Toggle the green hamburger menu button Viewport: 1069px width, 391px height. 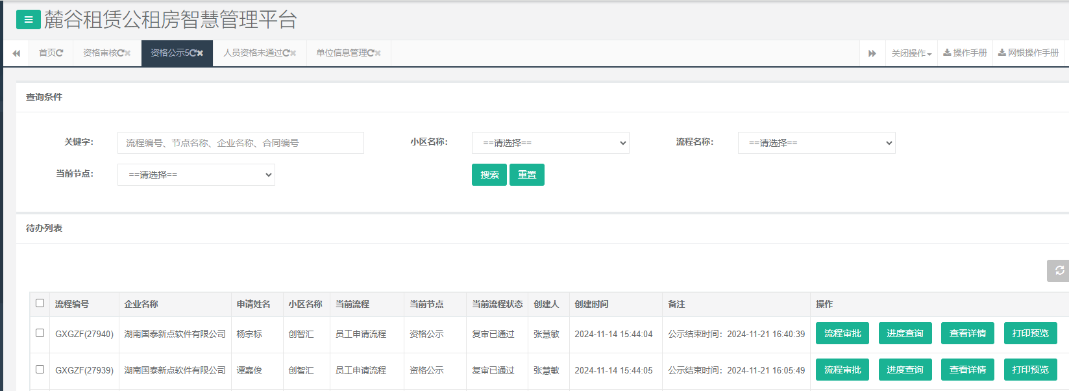(28, 20)
